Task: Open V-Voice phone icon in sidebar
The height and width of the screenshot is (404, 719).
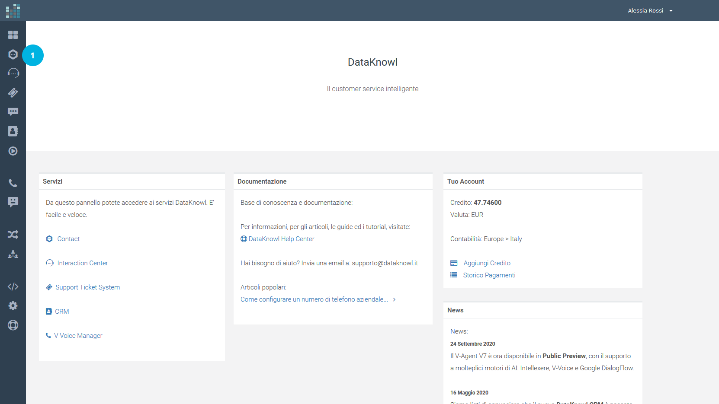Action: [x=13, y=183]
